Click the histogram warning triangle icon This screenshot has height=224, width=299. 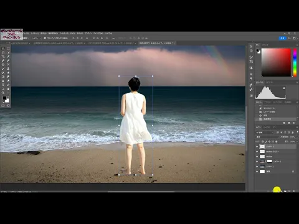[x=284, y=88]
